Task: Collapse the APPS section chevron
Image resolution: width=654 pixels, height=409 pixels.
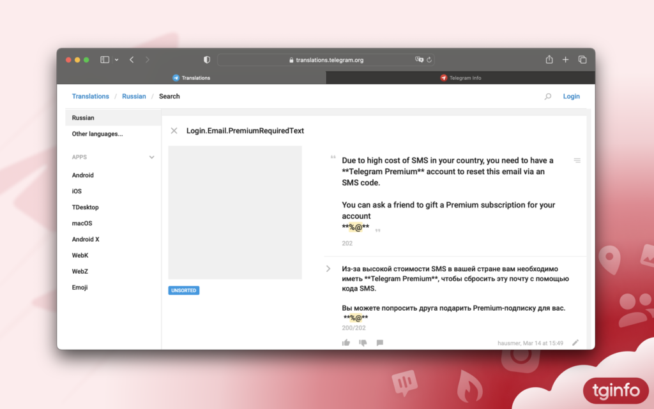Action: pyautogui.click(x=152, y=157)
